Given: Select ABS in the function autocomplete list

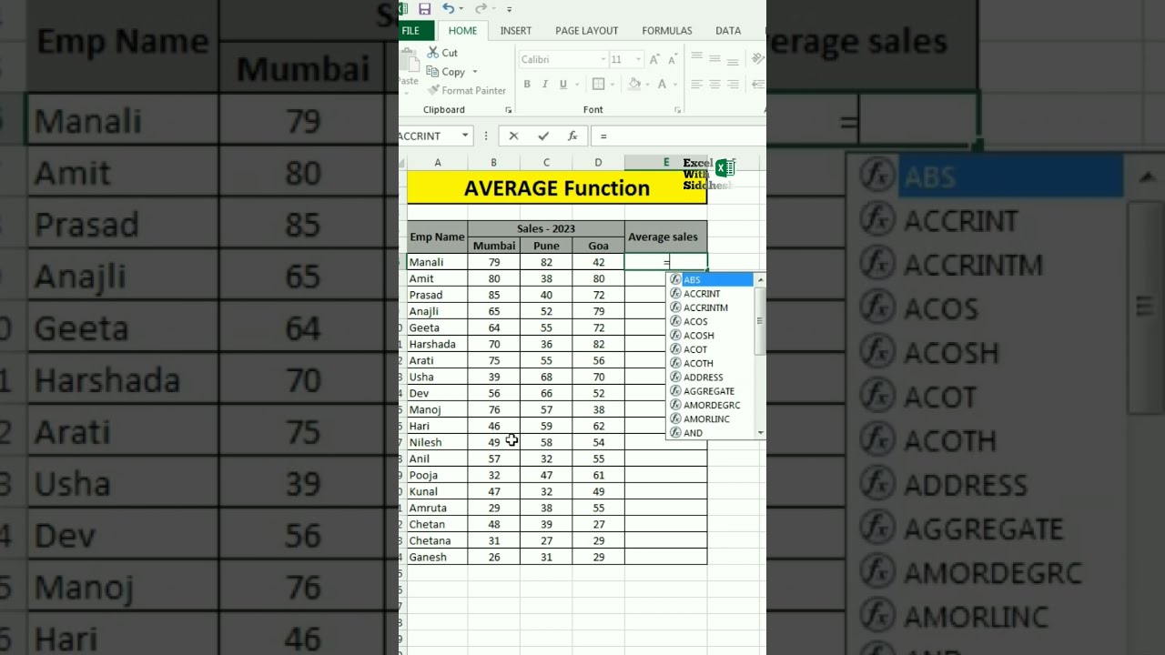Looking at the screenshot, I should click(711, 280).
